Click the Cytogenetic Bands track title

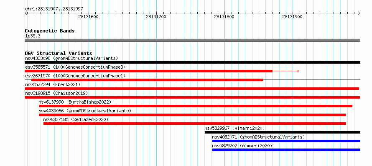pos(50,31)
